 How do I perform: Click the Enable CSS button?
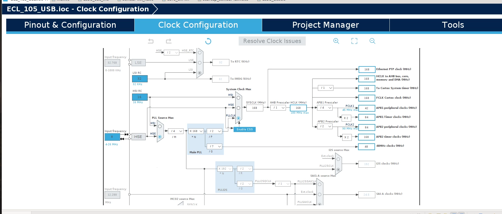(x=245, y=129)
